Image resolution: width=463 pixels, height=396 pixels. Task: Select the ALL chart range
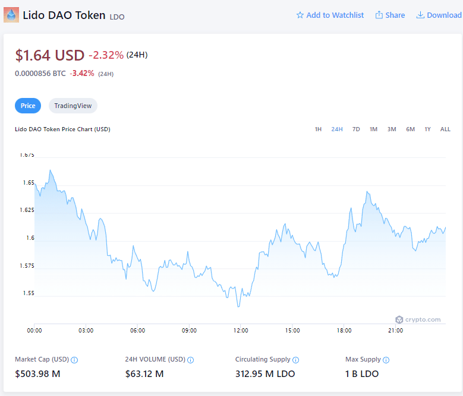[x=445, y=129]
